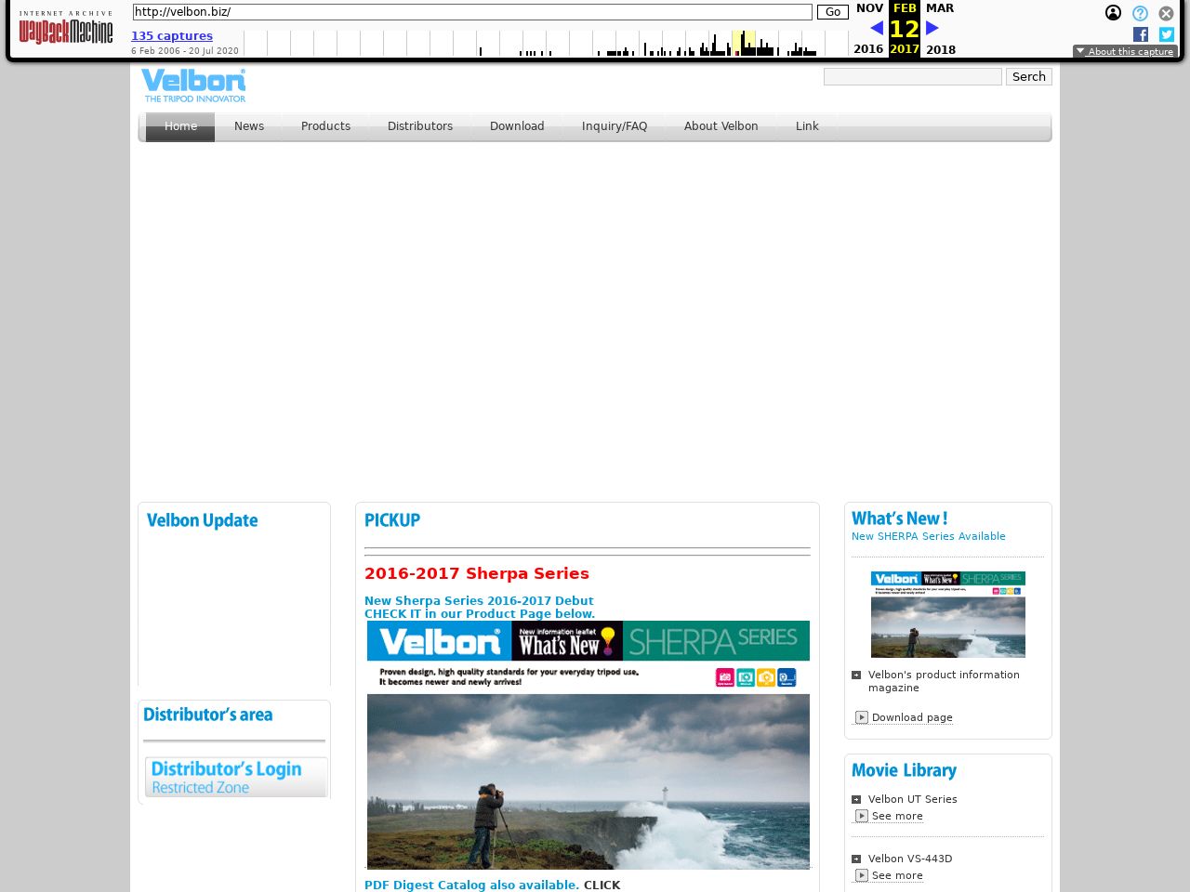Open the Products menu
The image size is (1190, 892).
click(325, 126)
